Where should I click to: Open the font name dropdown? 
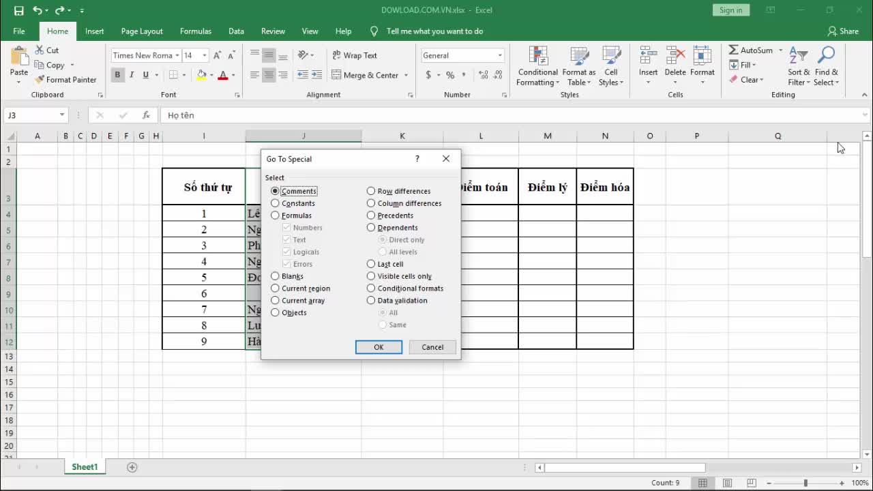(x=177, y=55)
